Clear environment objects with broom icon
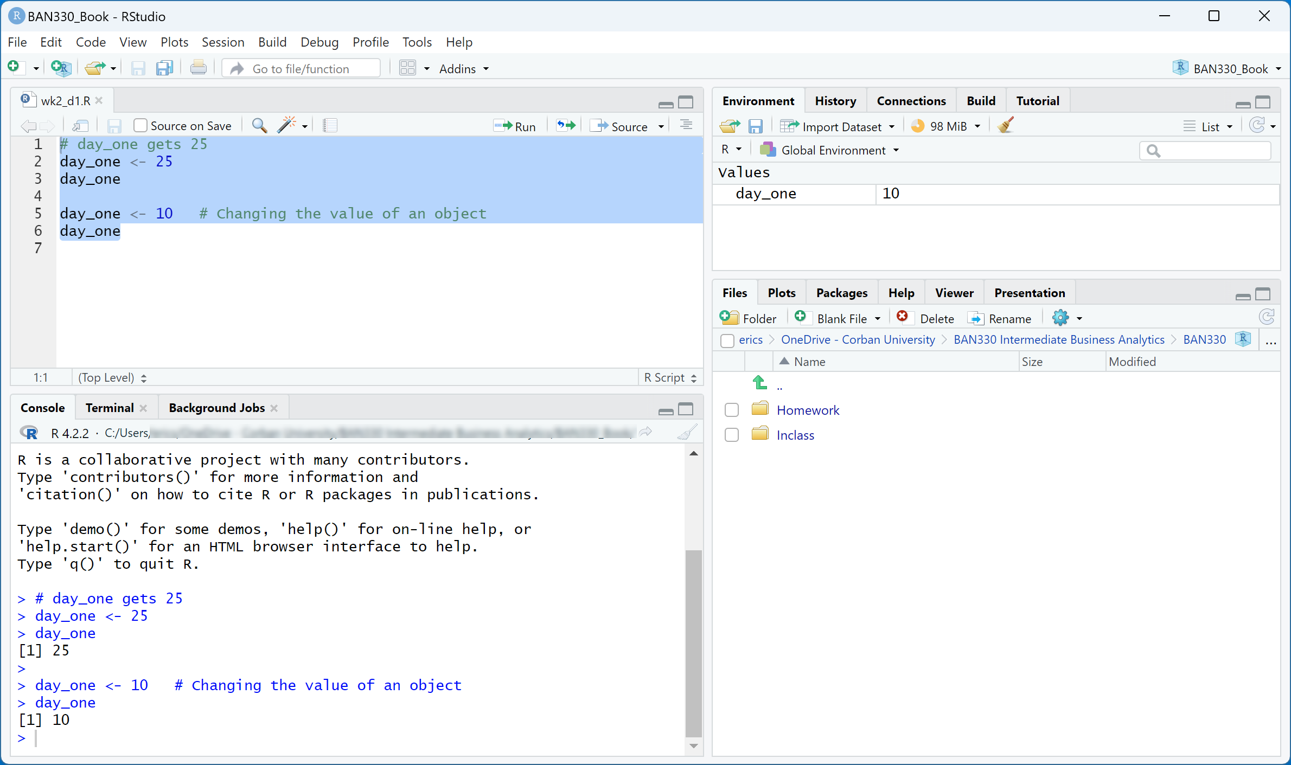The height and width of the screenshot is (765, 1291). [1005, 126]
